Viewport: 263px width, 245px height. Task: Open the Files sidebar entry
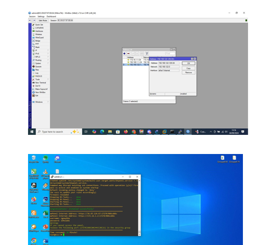click(41, 70)
